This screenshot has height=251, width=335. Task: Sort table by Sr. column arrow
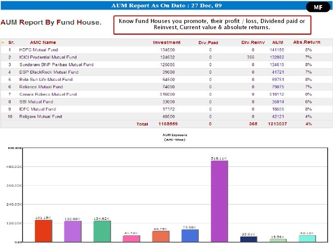pyautogui.click(x=3, y=42)
